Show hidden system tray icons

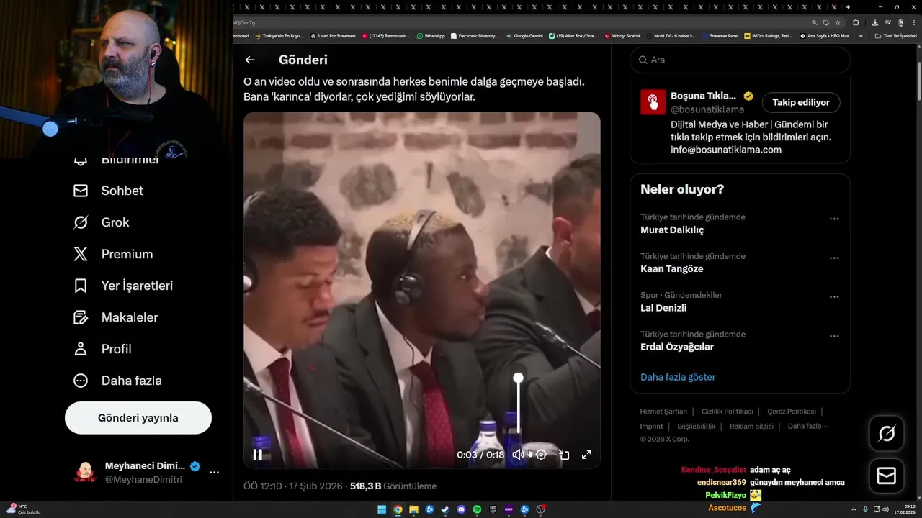point(853,509)
